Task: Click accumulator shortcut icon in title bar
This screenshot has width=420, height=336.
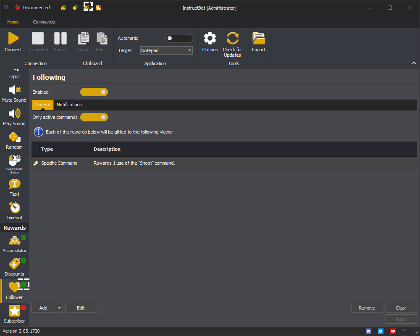Action: 63,8
